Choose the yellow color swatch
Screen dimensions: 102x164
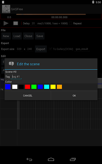point(53,87)
